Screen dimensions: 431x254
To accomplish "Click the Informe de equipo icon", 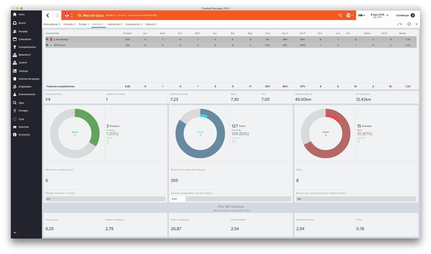I will (15, 79).
